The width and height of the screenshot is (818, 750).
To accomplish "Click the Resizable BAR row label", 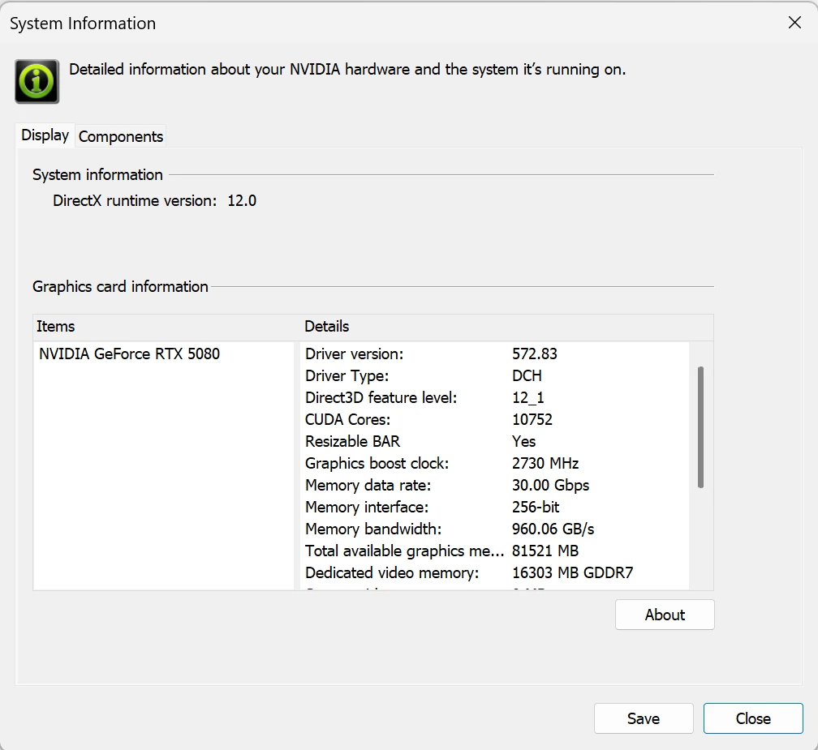I will [353, 441].
